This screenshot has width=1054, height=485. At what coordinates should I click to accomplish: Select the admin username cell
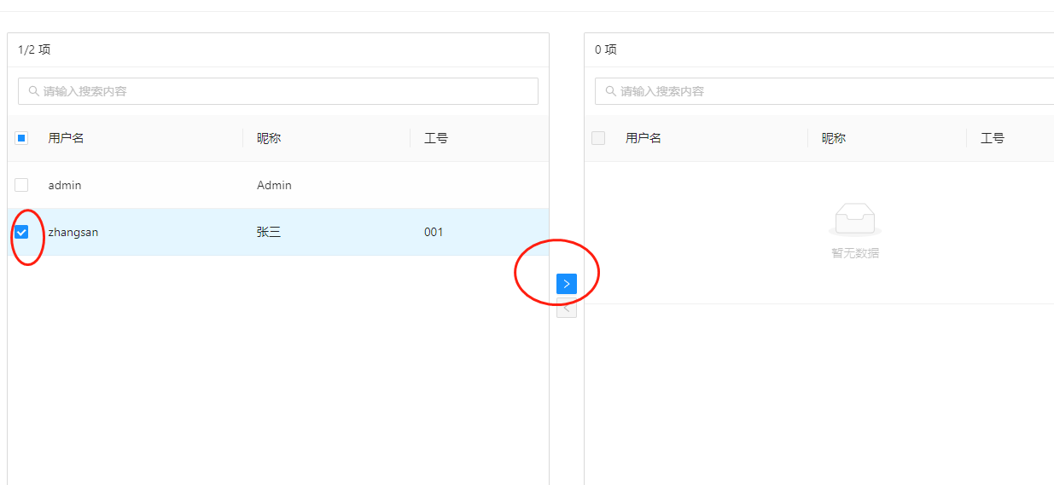click(65, 185)
